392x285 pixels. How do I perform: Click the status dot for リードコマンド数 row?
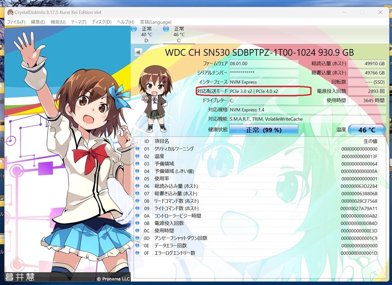[137, 201]
